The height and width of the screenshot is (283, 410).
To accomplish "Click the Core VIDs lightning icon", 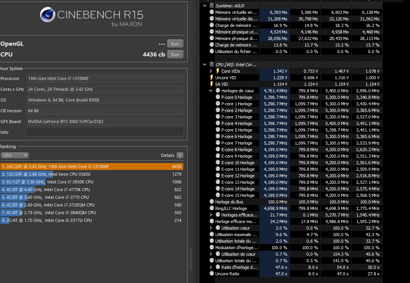I will click(x=217, y=71).
